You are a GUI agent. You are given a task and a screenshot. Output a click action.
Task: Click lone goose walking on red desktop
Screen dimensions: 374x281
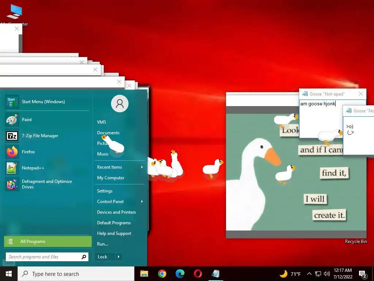[x=213, y=168]
